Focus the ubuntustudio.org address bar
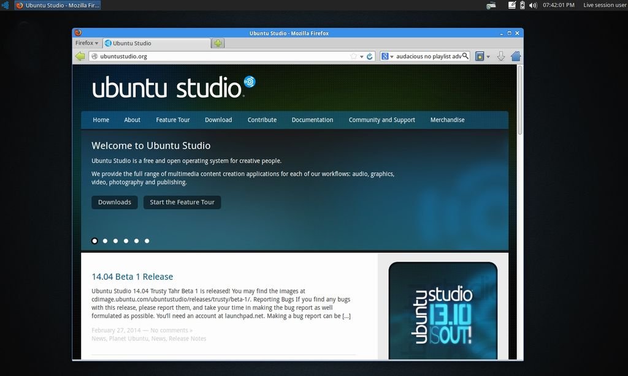Viewport: 628px width, 376px height. (221, 56)
